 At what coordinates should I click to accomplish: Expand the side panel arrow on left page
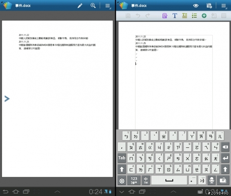coord(7,99)
